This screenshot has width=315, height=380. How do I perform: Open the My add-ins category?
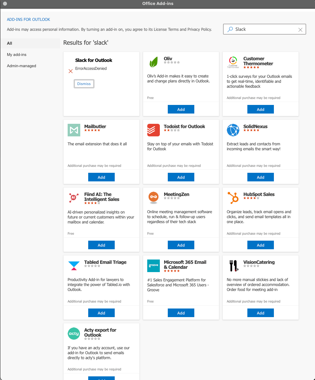pos(17,55)
